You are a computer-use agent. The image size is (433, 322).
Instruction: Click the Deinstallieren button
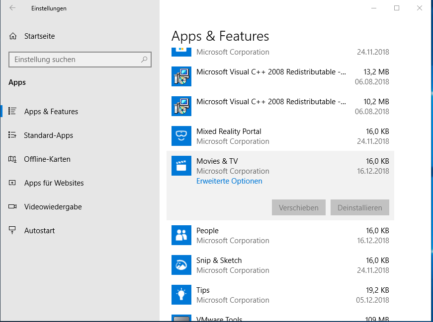(359, 207)
